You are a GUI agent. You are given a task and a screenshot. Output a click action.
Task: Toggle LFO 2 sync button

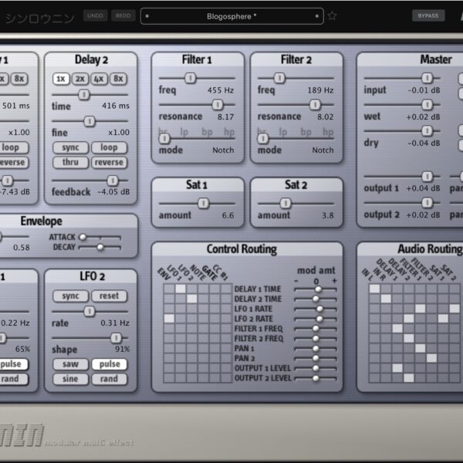(x=70, y=296)
